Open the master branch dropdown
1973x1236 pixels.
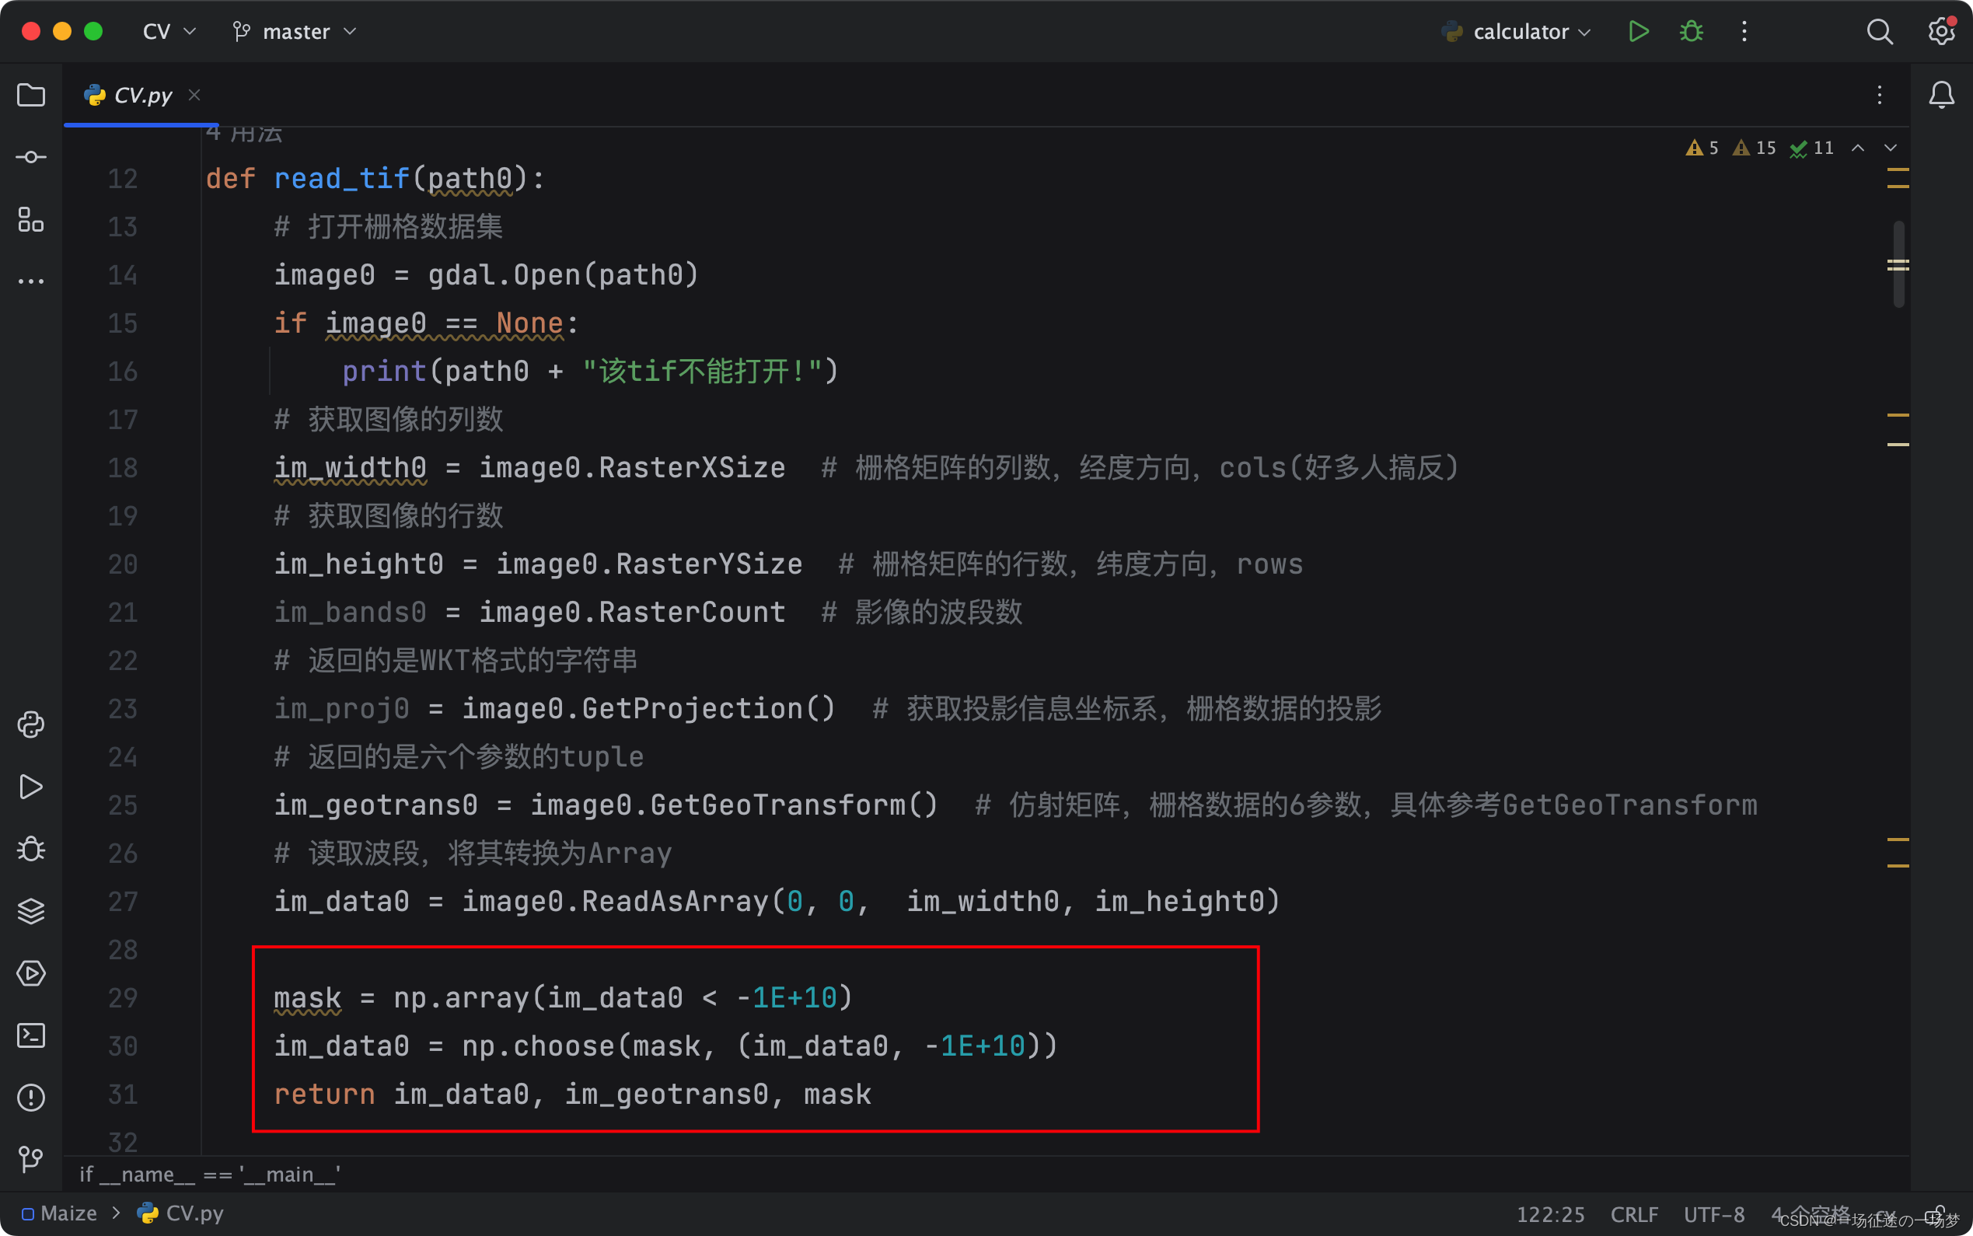pyautogui.click(x=294, y=31)
